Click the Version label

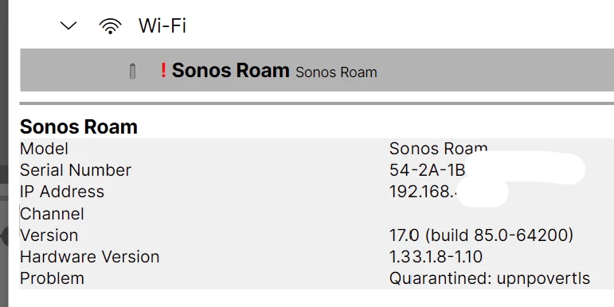pos(49,235)
